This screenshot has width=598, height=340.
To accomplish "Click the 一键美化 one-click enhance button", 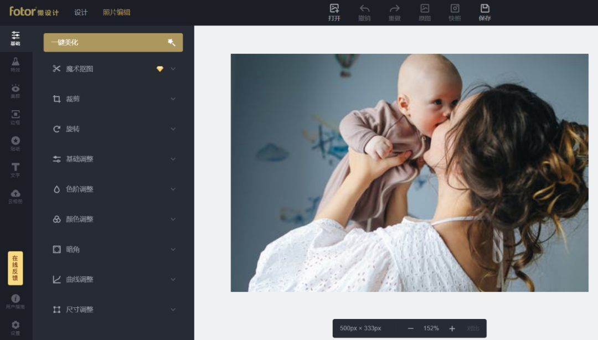I will tap(113, 43).
